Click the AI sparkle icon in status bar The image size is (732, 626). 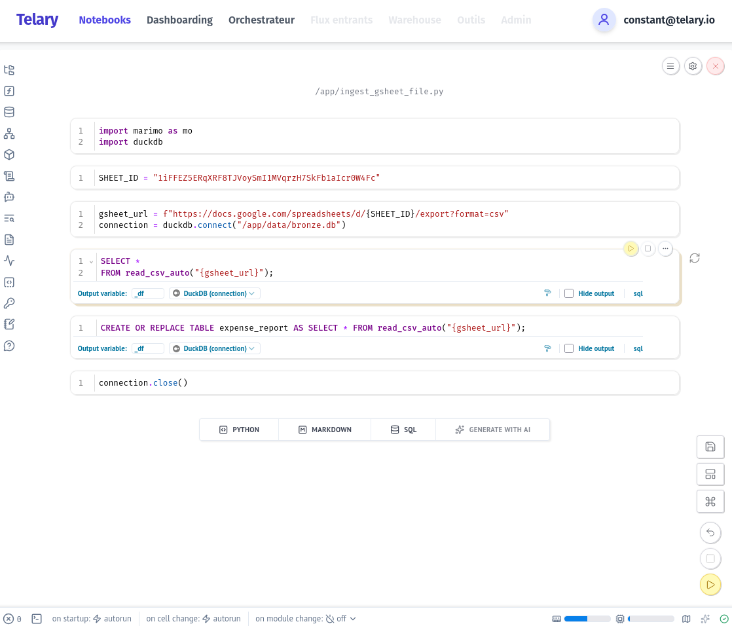(x=705, y=618)
